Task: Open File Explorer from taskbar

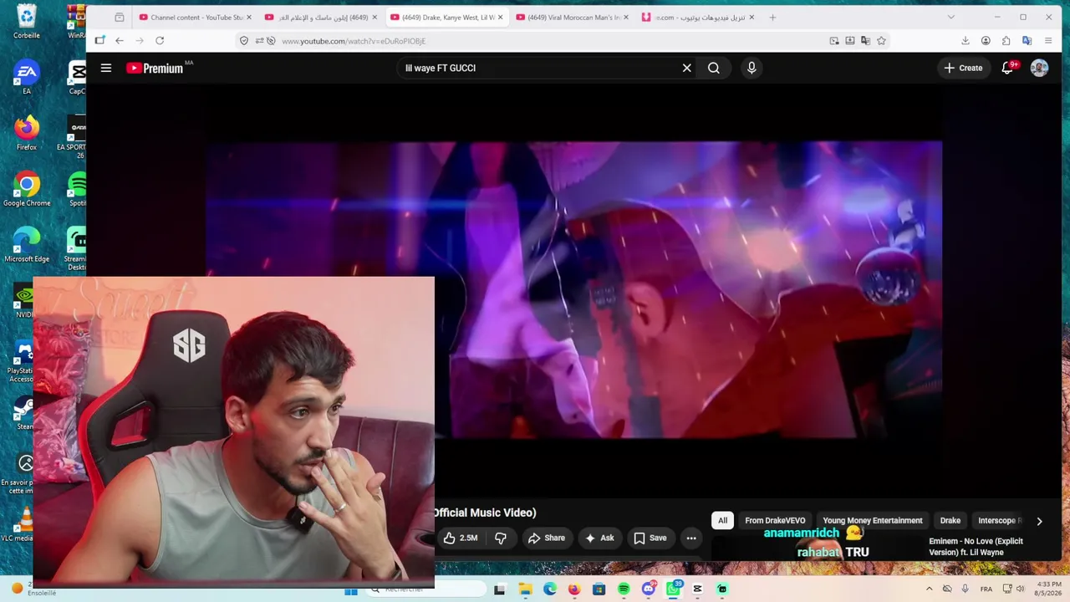Action: coord(525,589)
